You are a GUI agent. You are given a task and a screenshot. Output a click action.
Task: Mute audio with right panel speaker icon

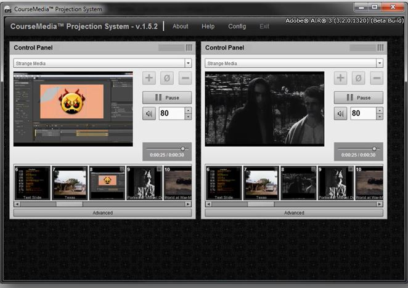click(341, 113)
